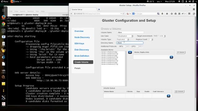
Task: Open the Firefox bookmarks list icon
Action: [175, 14]
